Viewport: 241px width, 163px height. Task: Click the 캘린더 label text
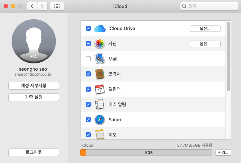114,89
